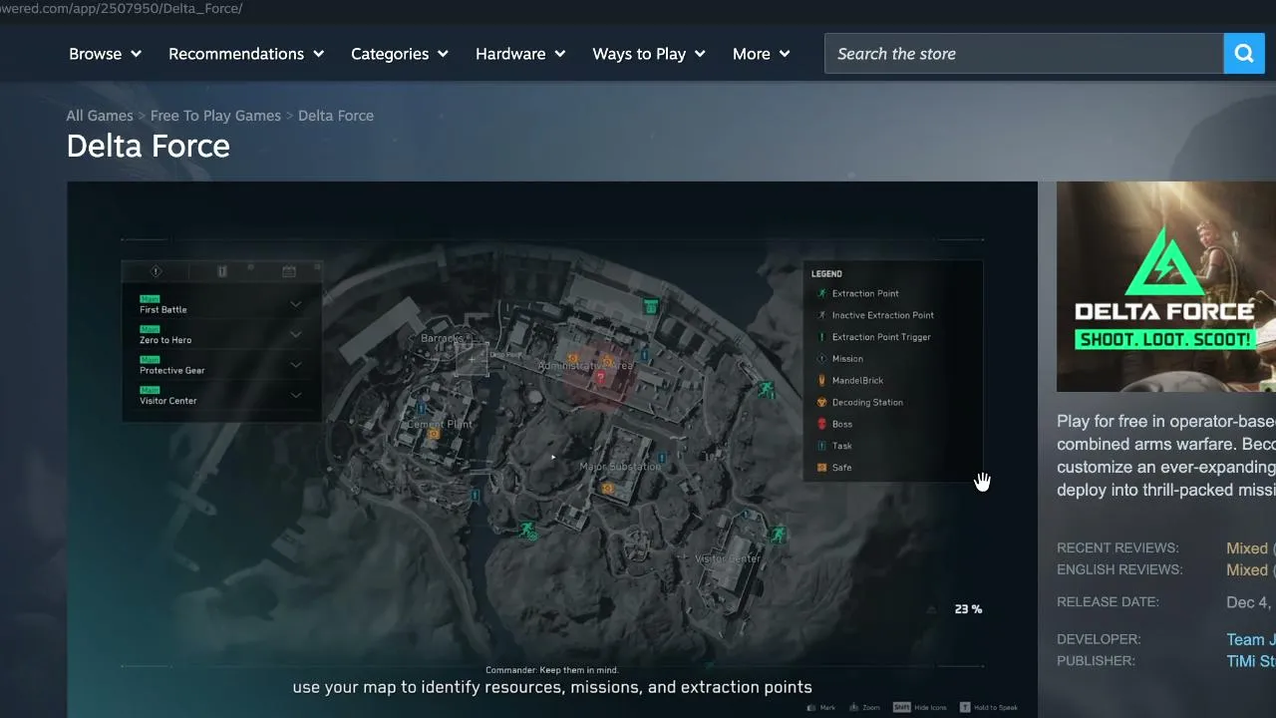Click the red Boss icon in the legend
Screen dimensions: 1276x718
click(x=821, y=424)
